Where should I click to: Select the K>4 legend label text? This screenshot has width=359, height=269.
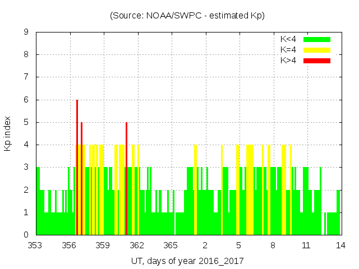coord(289,60)
